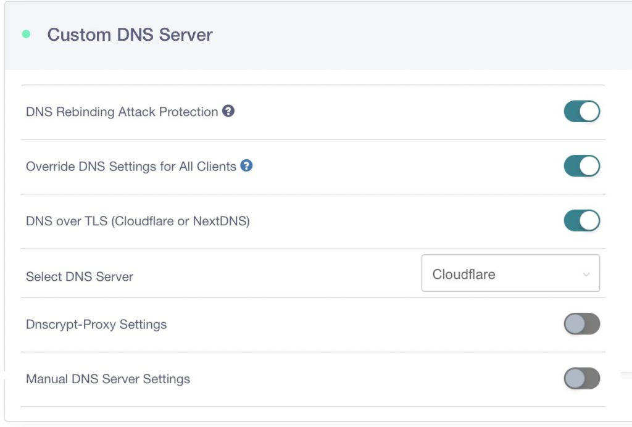Screen dimensions: 632x427
Task: Click the Dnscrypt-Proxy Settings label
Action: [x=96, y=325]
